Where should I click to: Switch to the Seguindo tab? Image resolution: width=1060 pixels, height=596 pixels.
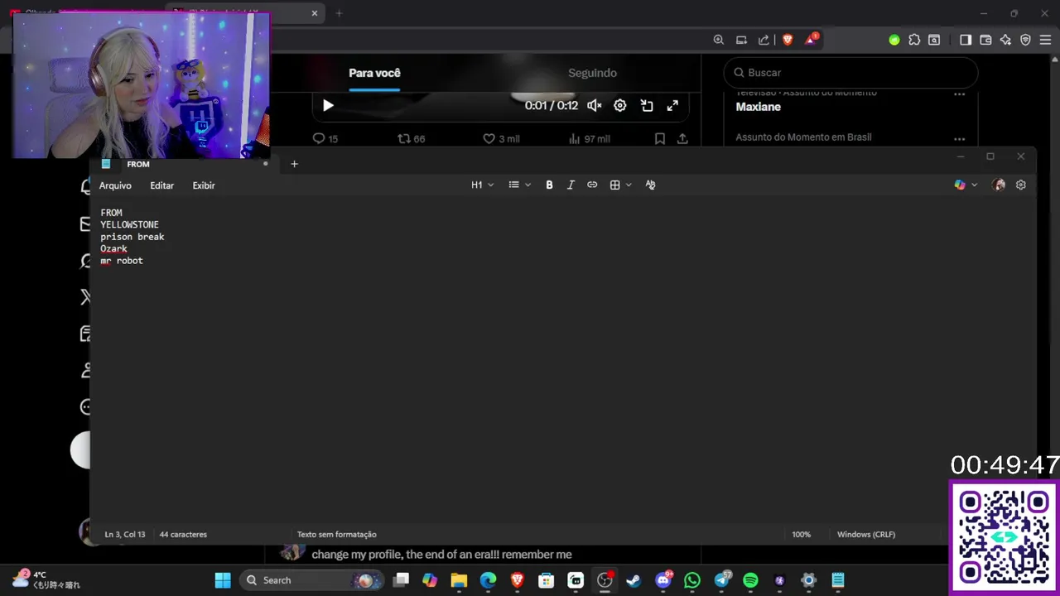[x=592, y=73]
